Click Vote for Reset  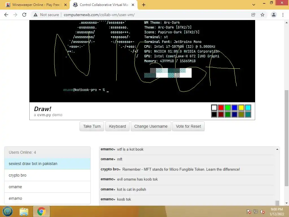[188, 126]
